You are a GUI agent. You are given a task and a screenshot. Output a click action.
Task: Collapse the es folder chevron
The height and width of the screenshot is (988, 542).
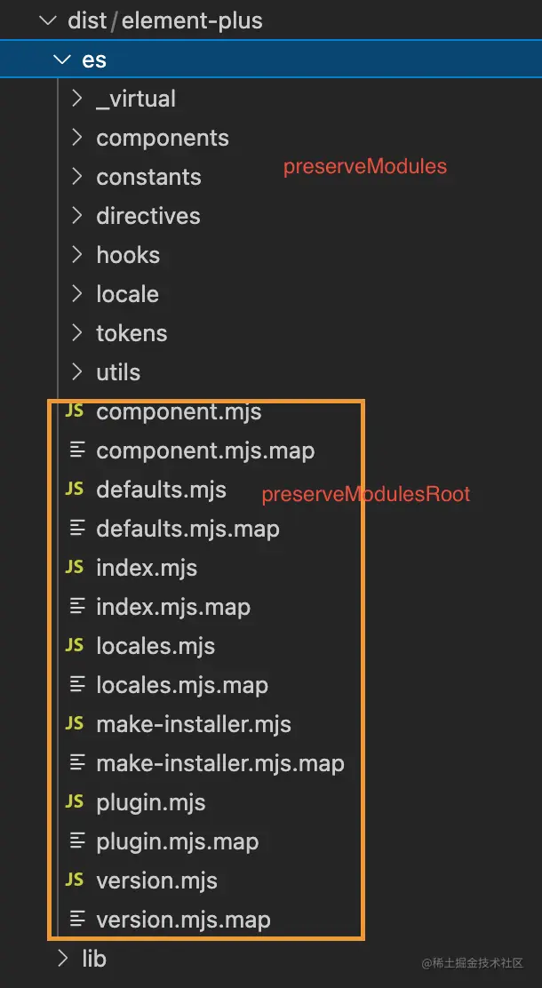coord(61,60)
